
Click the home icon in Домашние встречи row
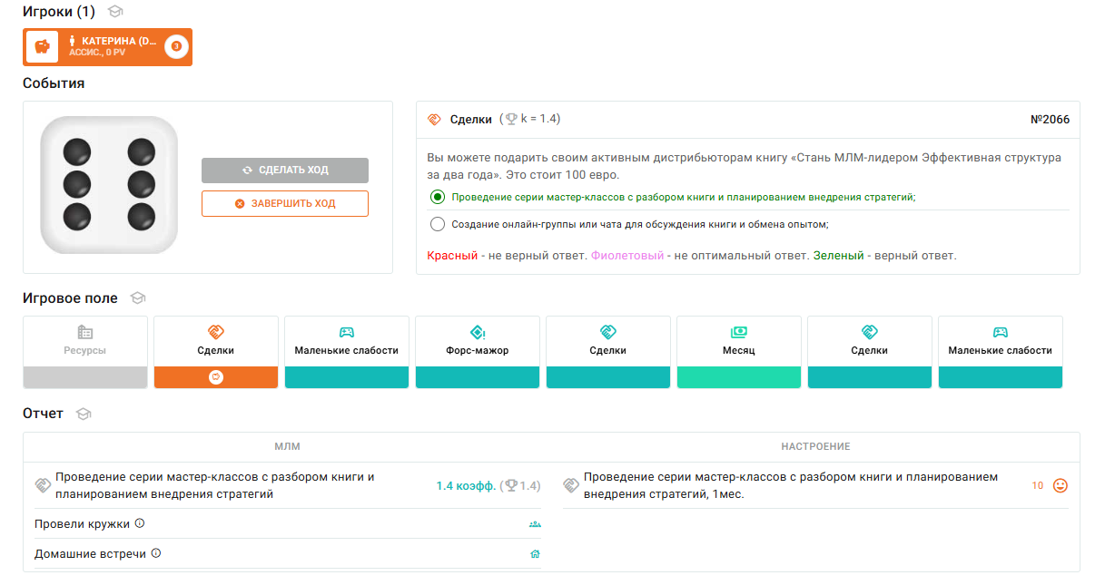pos(535,554)
